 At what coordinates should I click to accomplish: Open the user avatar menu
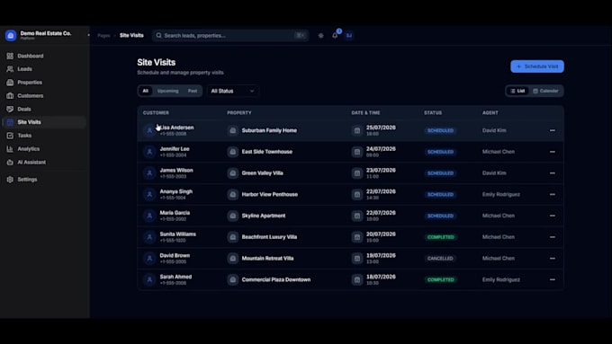[349, 35]
